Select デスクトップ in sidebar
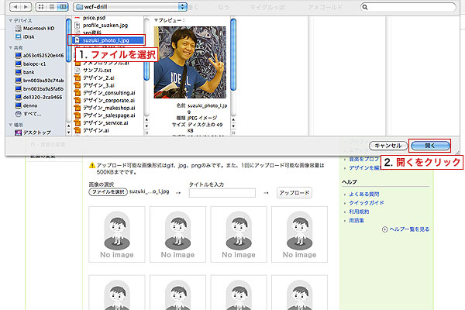Image resolution: width=465 pixels, height=310 pixels. (x=33, y=133)
